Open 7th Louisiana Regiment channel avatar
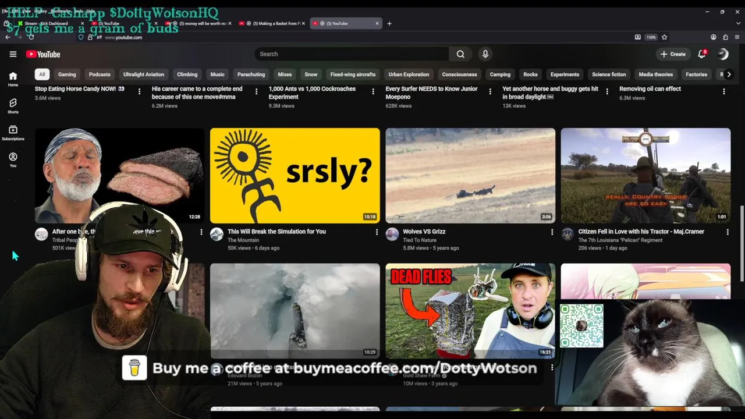 (567, 234)
